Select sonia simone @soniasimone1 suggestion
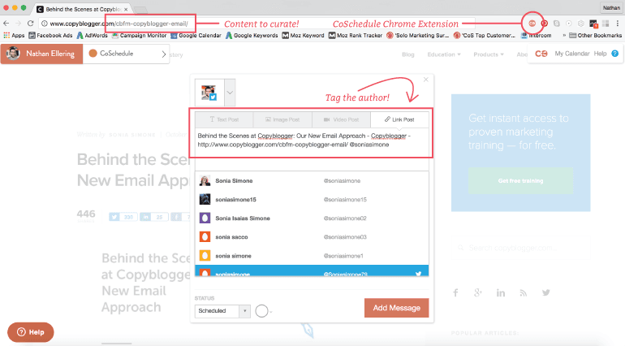 (312, 256)
